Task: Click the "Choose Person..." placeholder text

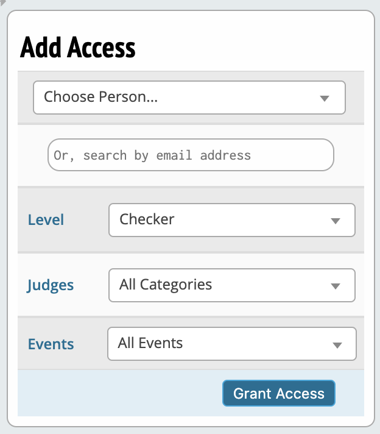Action: point(100,97)
